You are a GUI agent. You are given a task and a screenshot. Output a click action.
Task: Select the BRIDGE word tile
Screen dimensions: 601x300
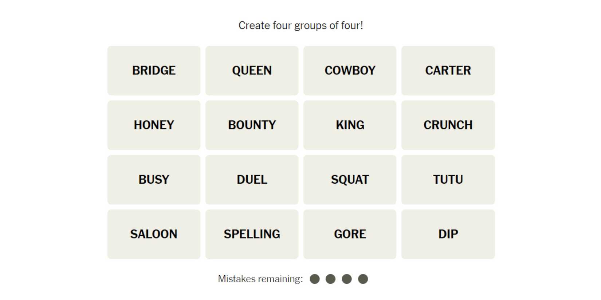(x=154, y=71)
